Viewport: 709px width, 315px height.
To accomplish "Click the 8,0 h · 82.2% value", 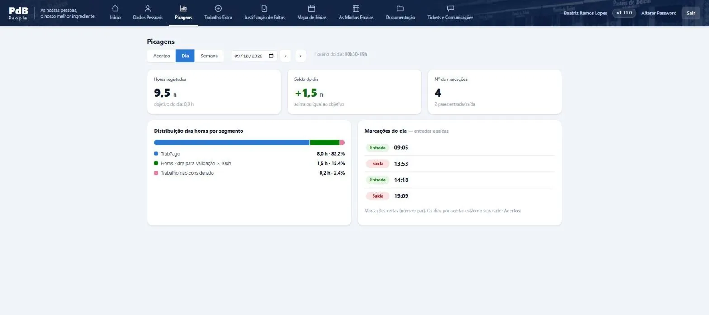I will (x=331, y=154).
